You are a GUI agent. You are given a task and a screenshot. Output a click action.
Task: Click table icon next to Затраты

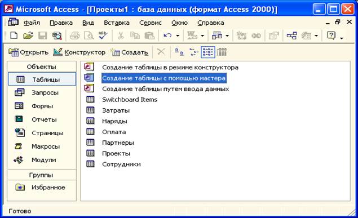click(90, 110)
